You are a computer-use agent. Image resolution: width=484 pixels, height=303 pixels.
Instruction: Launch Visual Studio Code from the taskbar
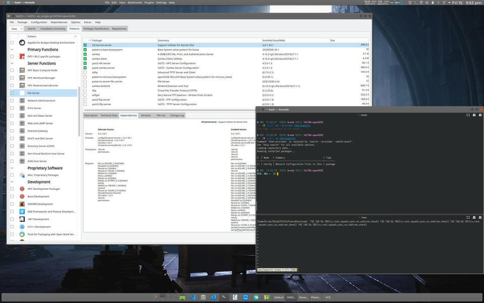(193, 297)
